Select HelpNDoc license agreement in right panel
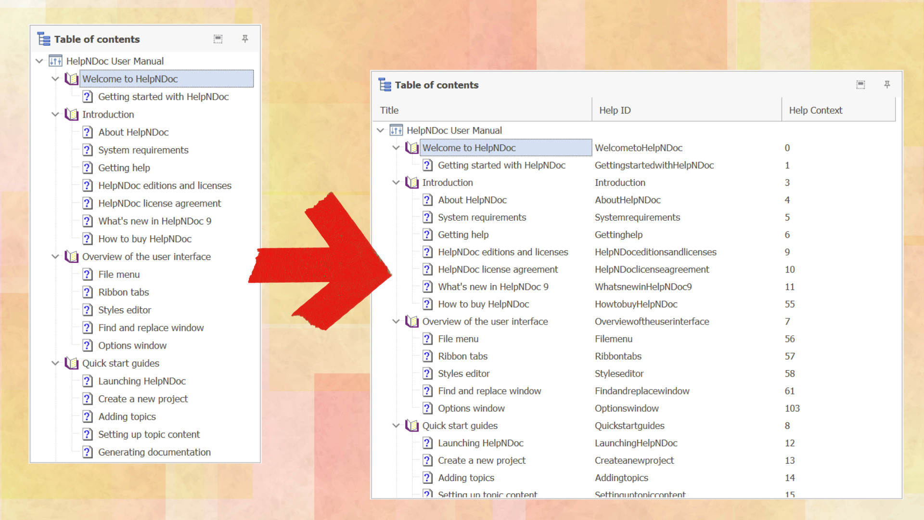924x520 pixels. [498, 269]
